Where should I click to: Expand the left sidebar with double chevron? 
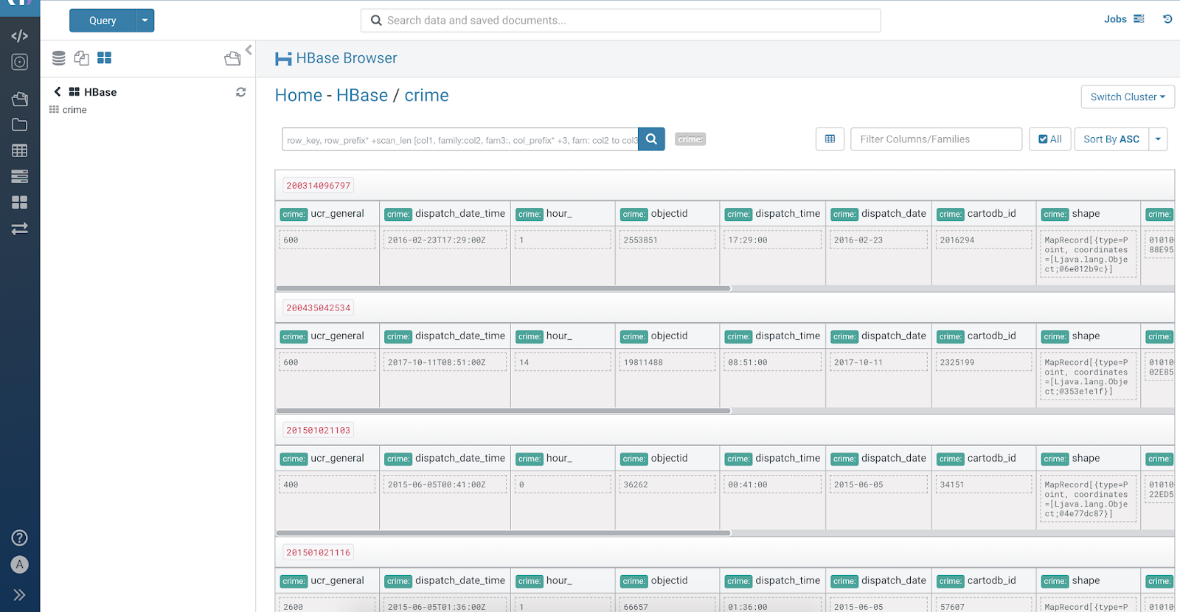pos(20,595)
